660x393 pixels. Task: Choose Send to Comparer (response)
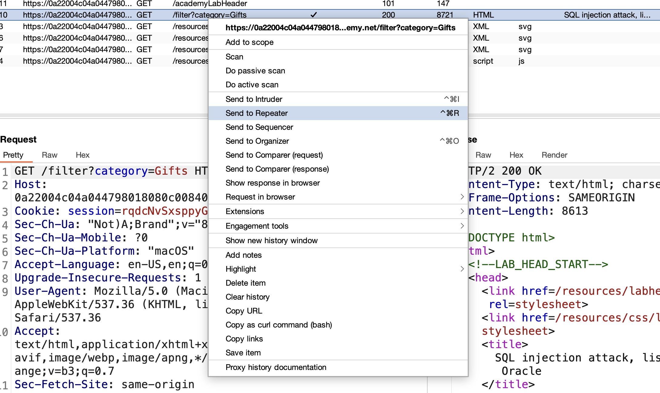point(338,169)
